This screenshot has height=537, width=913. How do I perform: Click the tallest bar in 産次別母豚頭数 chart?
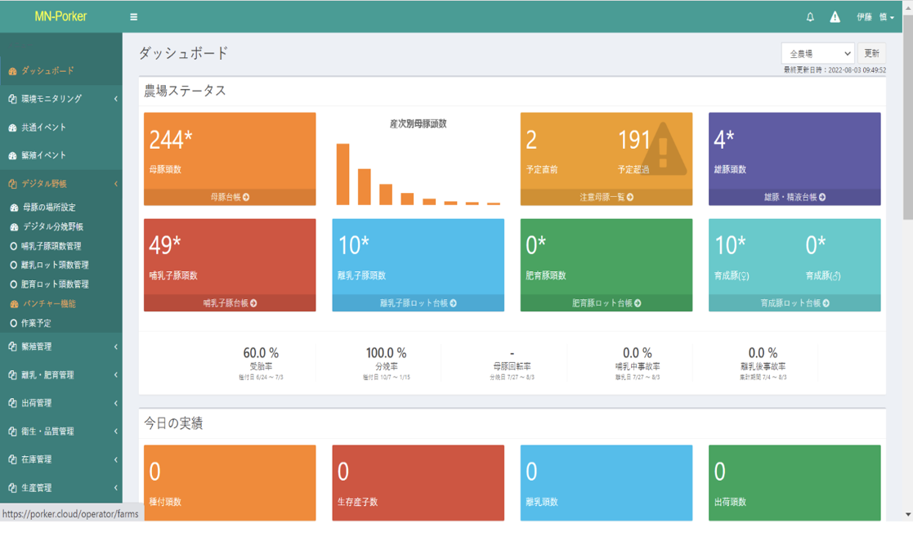(x=343, y=174)
